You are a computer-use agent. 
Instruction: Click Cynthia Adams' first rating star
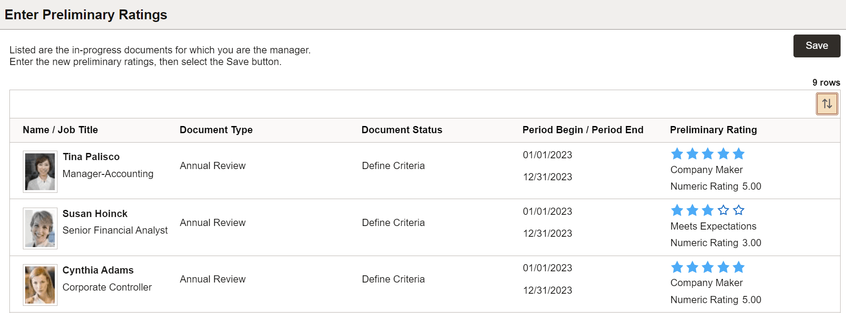pyautogui.click(x=677, y=268)
